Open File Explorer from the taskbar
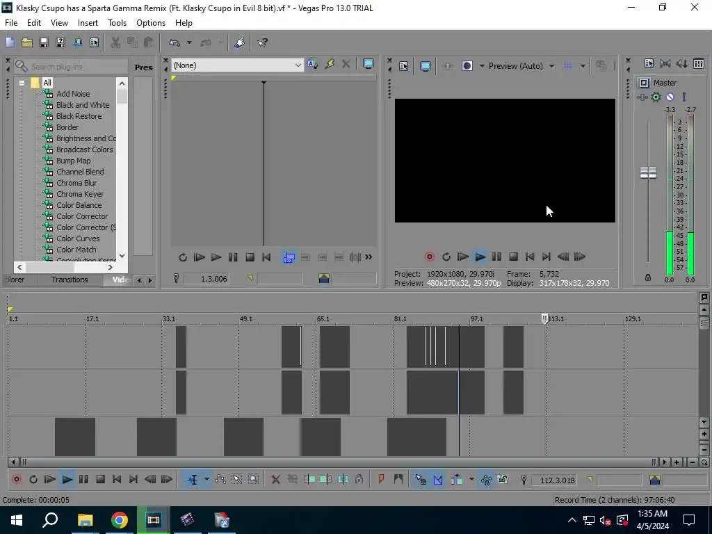This screenshot has width=712, height=534. [x=85, y=520]
